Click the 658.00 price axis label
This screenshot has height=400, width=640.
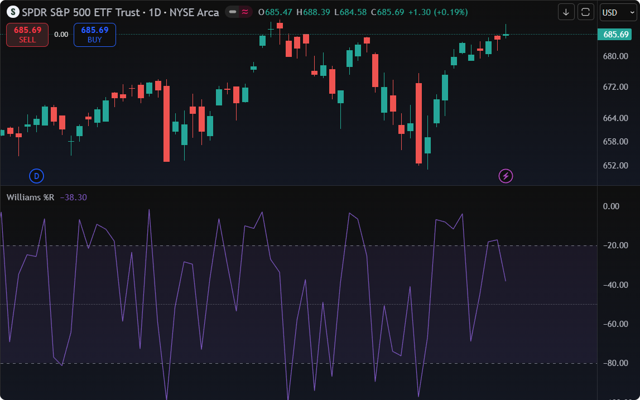tap(615, 142)
